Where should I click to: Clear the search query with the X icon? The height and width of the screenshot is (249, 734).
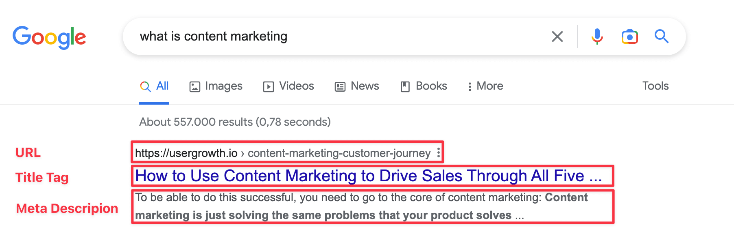pos(557,36)
